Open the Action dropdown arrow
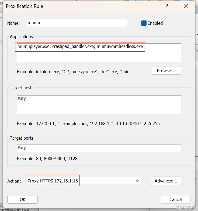 pyautogui.click(x=137, y=181)
